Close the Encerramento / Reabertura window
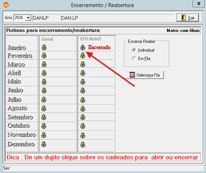Image resolution: width=206 pixels, height=173 pixels. click(199, 4)
